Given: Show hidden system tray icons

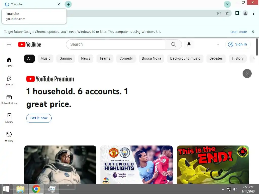Looking at the screenshot, I should pos(223,189).
